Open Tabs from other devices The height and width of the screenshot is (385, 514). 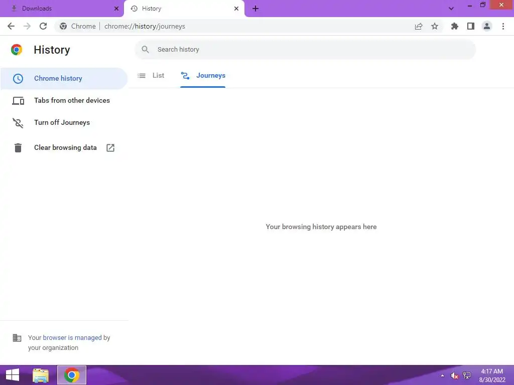pyautogui.click(x=64, y=100)
